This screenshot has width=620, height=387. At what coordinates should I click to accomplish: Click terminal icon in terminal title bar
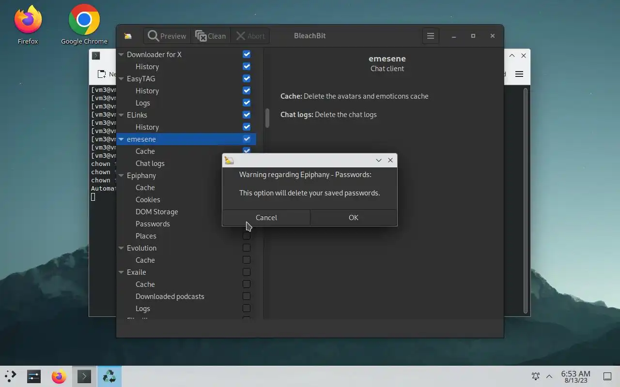(x=96, y=56)
